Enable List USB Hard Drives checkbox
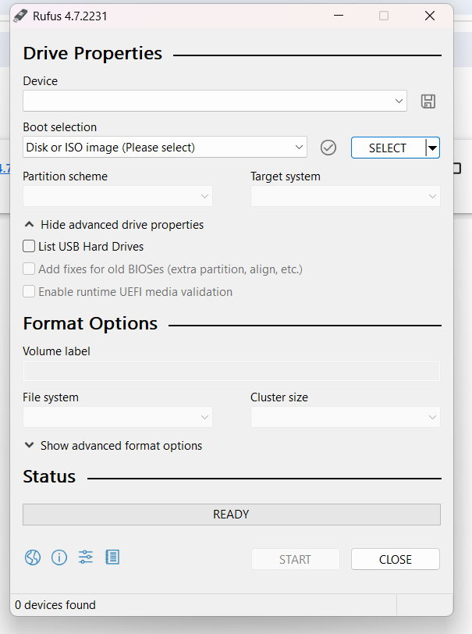Viewport: 472px width, 634px height. click(29, 246)
